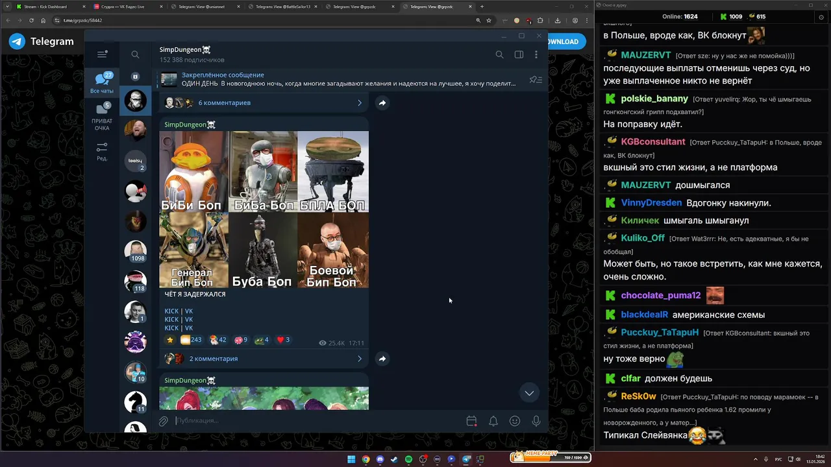Share the post with 6 комментариев
This screenshot has height=467, width=831.
(382, 102)
